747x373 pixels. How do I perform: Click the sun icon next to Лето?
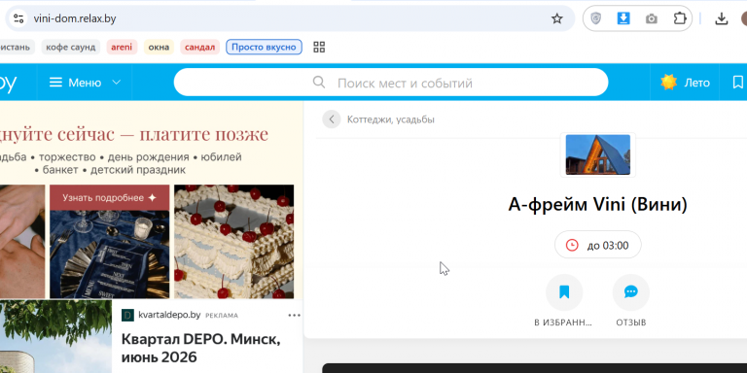[669, 83]
